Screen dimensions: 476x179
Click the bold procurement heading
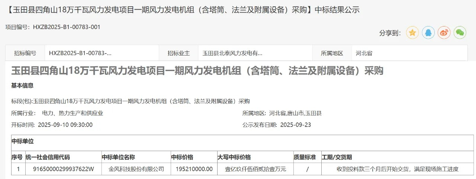197,71
